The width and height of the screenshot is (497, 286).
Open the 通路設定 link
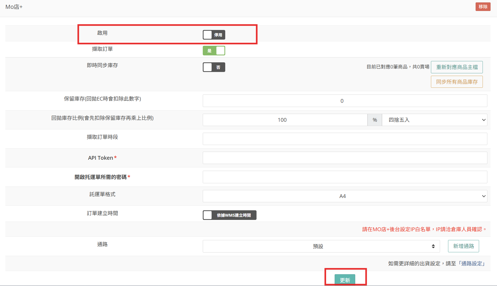(472, 264)
